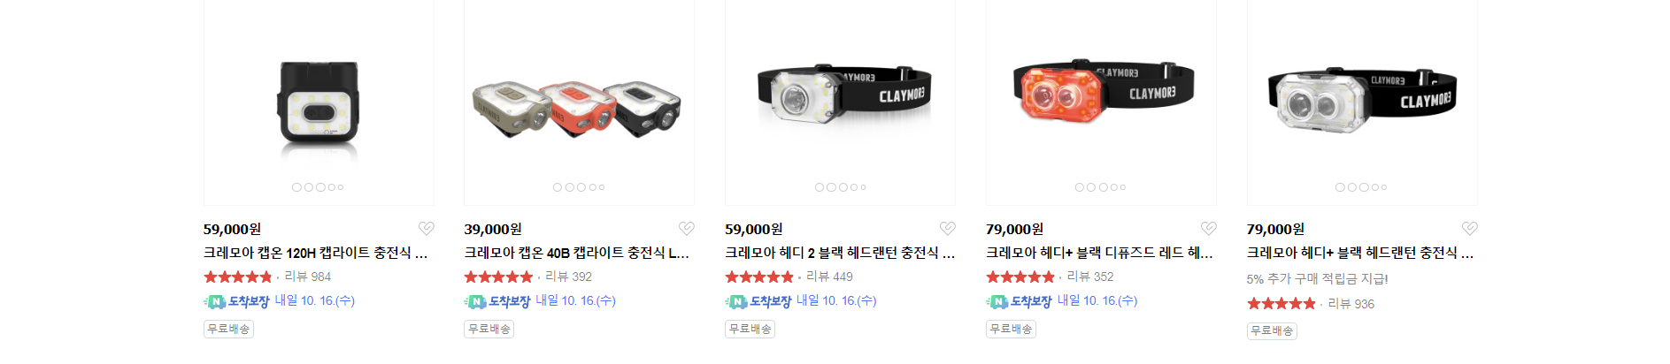Screen dimensions: 1670x364
Task: Click heart icon for 헤디 2 블랙 headlantern
Action: pos(948,229)
